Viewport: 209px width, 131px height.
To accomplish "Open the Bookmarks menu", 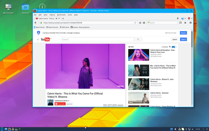I will click(x=61, y=15).
